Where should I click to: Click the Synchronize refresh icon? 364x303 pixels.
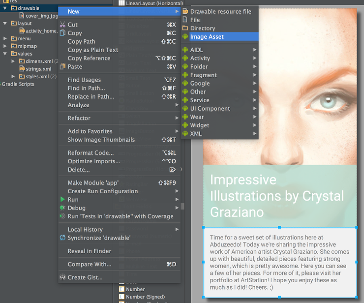[62, 238]
